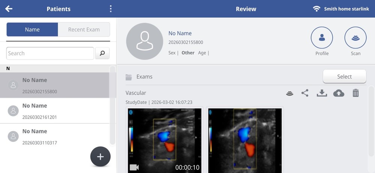Click the patient Search input field
This screenshot has height=173, width=375.
50,53
